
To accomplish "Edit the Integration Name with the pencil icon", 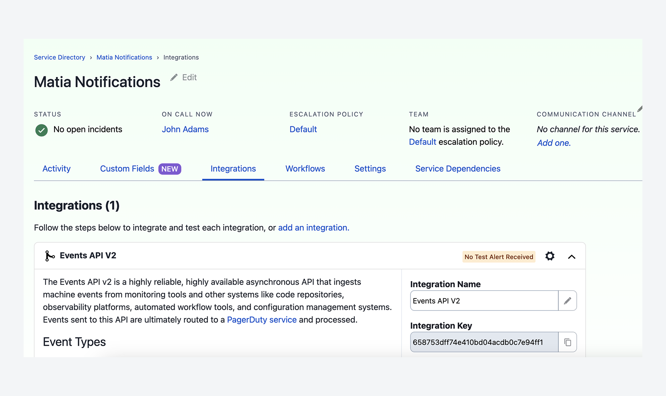I will tap(567, 300).
